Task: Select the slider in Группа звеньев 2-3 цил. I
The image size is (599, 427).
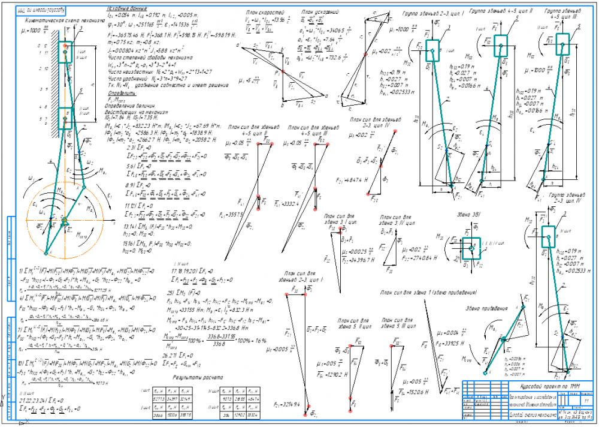Action: pyautogui.click(x=431, y=50)
